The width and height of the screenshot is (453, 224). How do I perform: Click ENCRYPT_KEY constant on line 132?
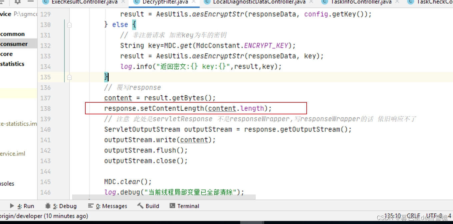pos(266,46)
